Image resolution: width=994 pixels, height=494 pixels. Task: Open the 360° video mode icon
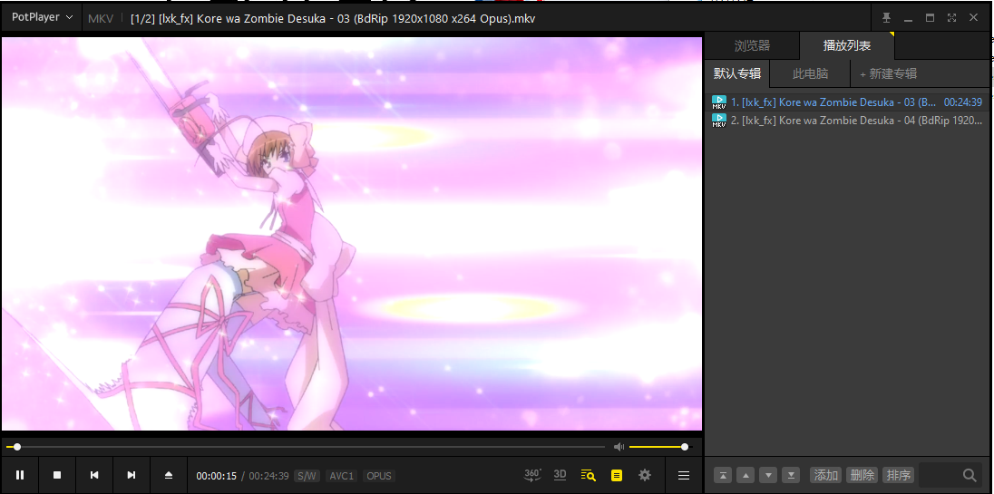(x=532, y=475)
